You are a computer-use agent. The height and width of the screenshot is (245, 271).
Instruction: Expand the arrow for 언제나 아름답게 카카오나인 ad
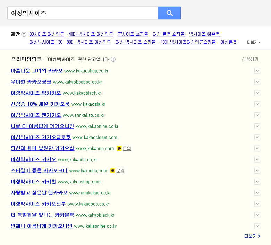[257, 226]
